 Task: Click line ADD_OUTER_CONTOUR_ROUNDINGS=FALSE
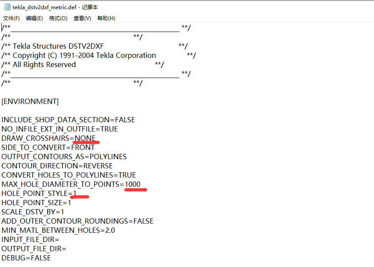tap(78, 221)
